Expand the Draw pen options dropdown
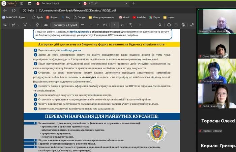This screenshot has width=236, height=152. click(18, 25)
